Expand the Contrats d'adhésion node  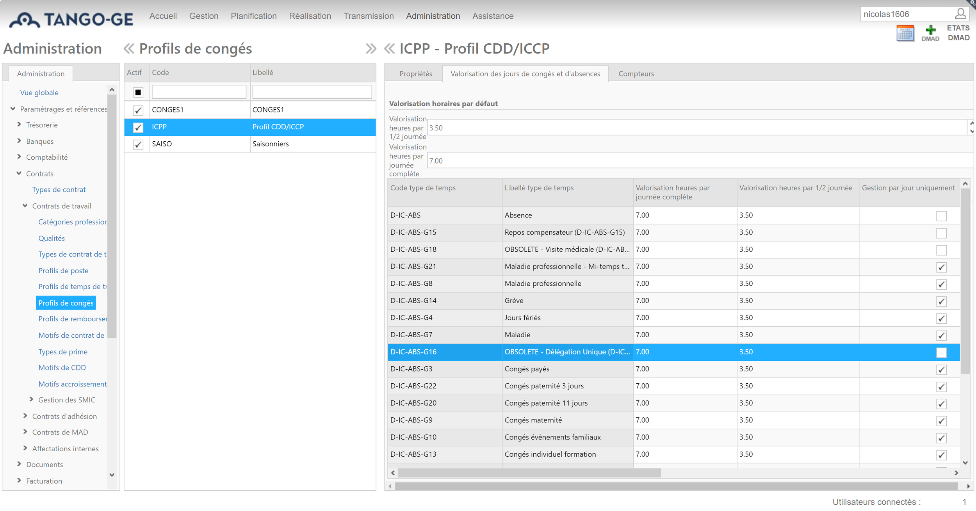click(x=25, y=416)
